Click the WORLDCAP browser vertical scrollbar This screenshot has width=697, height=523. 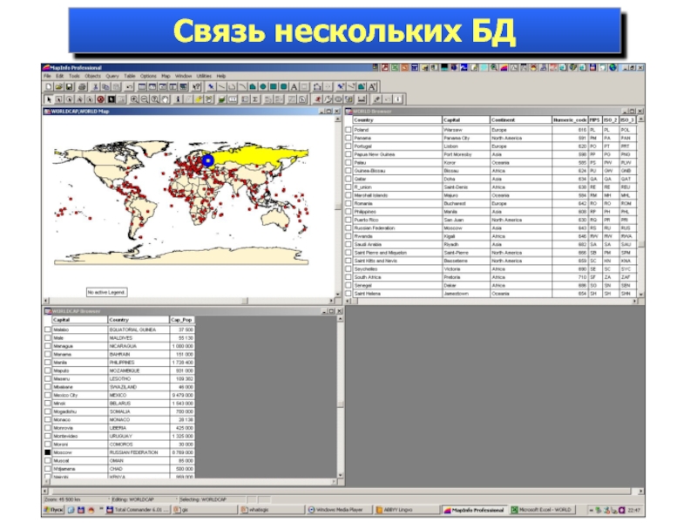[332, 392]
